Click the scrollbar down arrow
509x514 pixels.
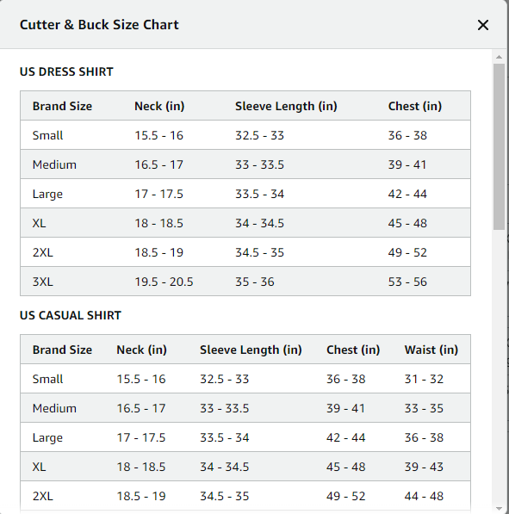[x=500, y=509]
